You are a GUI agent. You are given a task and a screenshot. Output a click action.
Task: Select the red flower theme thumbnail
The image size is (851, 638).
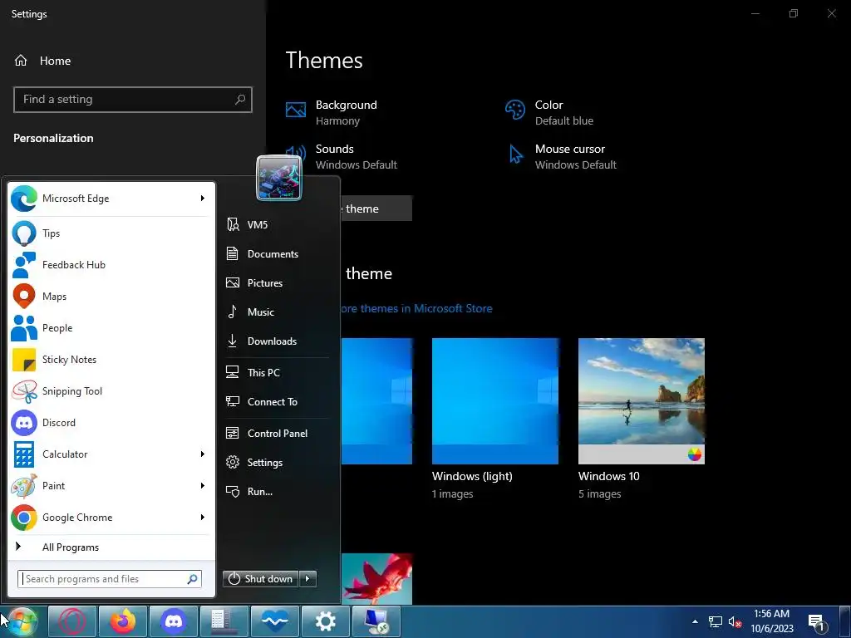[376, 579]
